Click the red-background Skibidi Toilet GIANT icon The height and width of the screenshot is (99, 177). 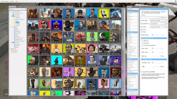click(x=45, y=26)
